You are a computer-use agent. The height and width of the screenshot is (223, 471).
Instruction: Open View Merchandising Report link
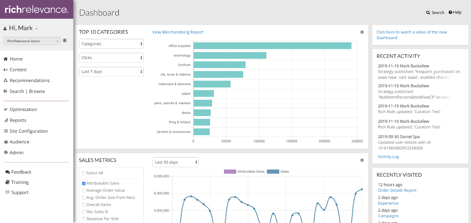(x=178, y=32)
